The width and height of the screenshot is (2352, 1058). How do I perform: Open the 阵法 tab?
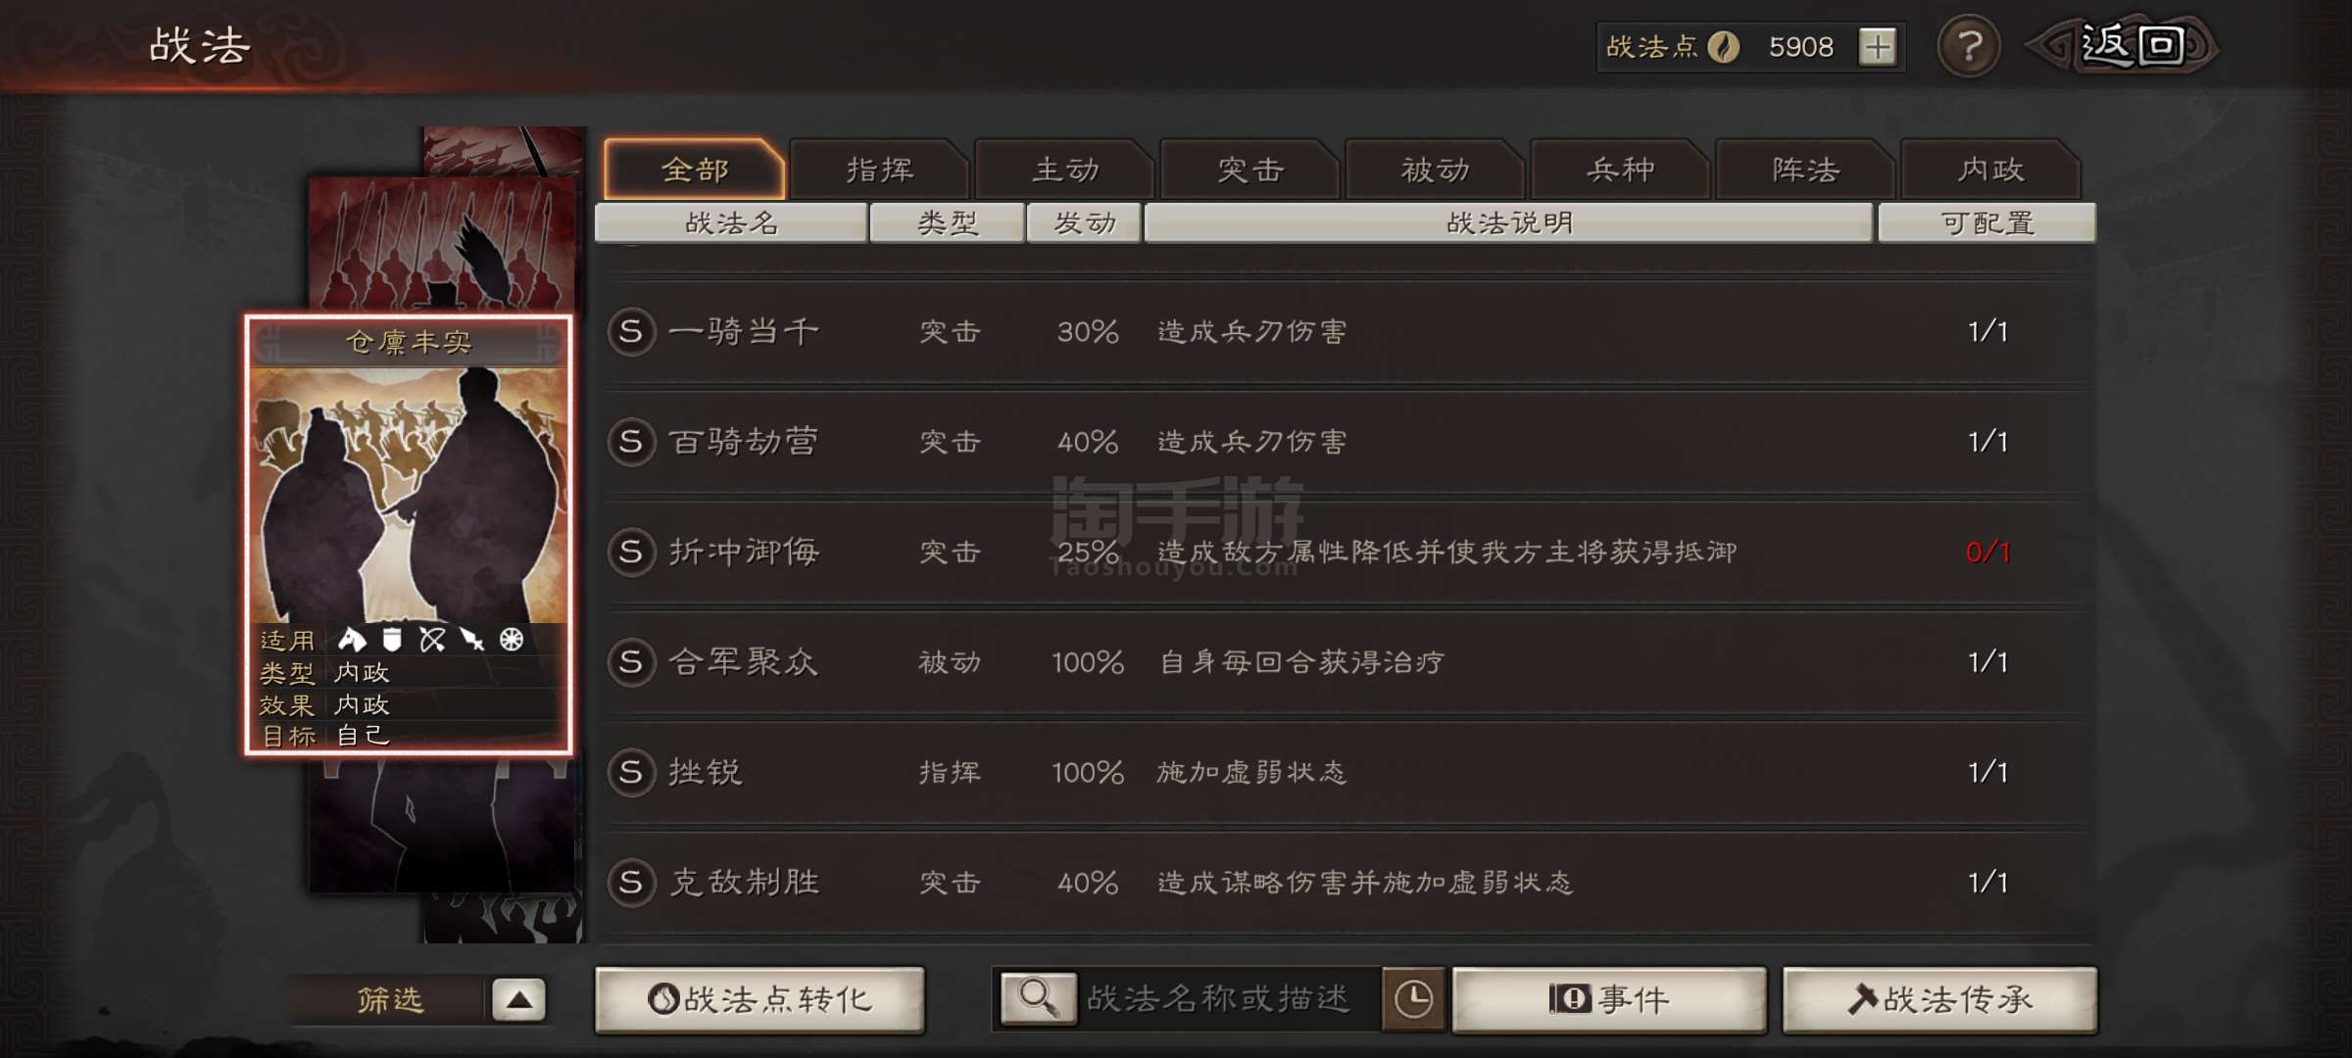1805,169
